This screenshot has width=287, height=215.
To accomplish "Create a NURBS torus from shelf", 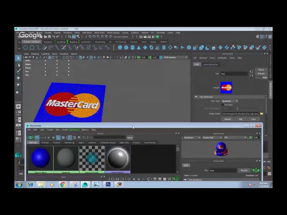I will (151, 48).
